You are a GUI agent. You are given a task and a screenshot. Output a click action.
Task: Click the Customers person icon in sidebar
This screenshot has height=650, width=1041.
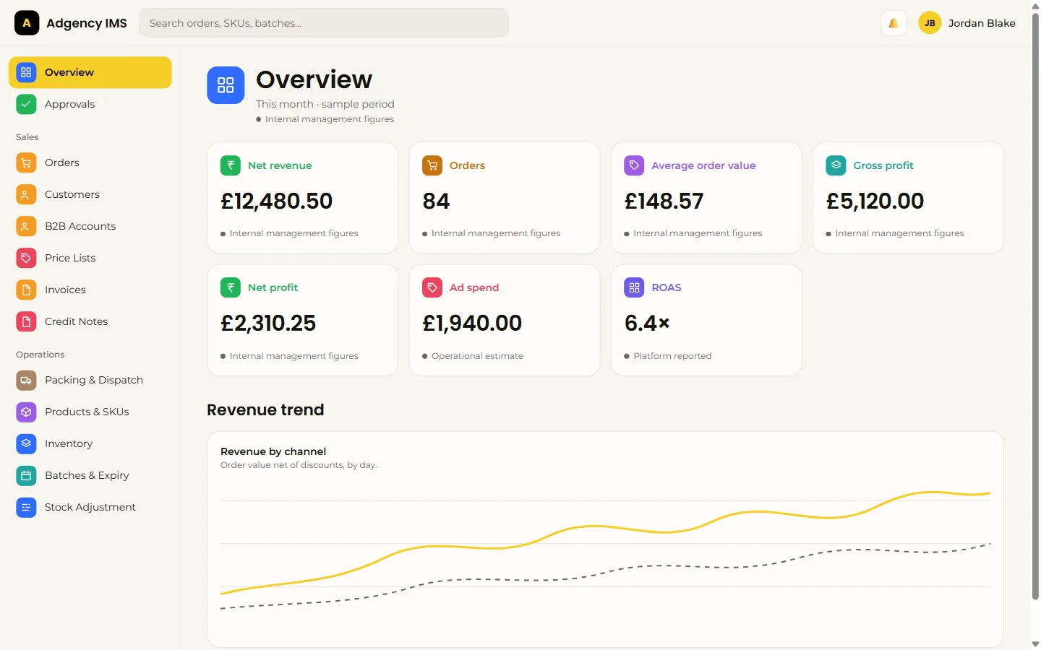pos(26,195)
